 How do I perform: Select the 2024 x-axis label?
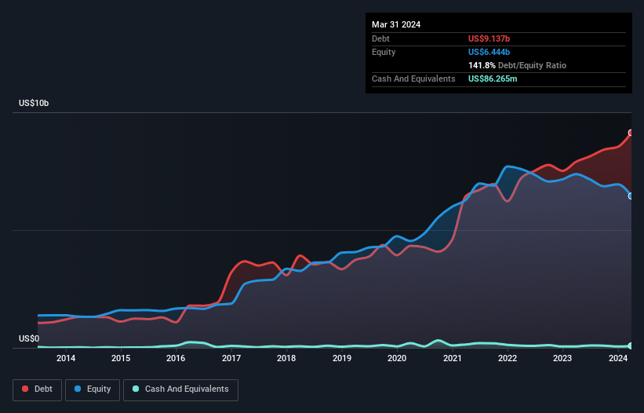point(618,358)
